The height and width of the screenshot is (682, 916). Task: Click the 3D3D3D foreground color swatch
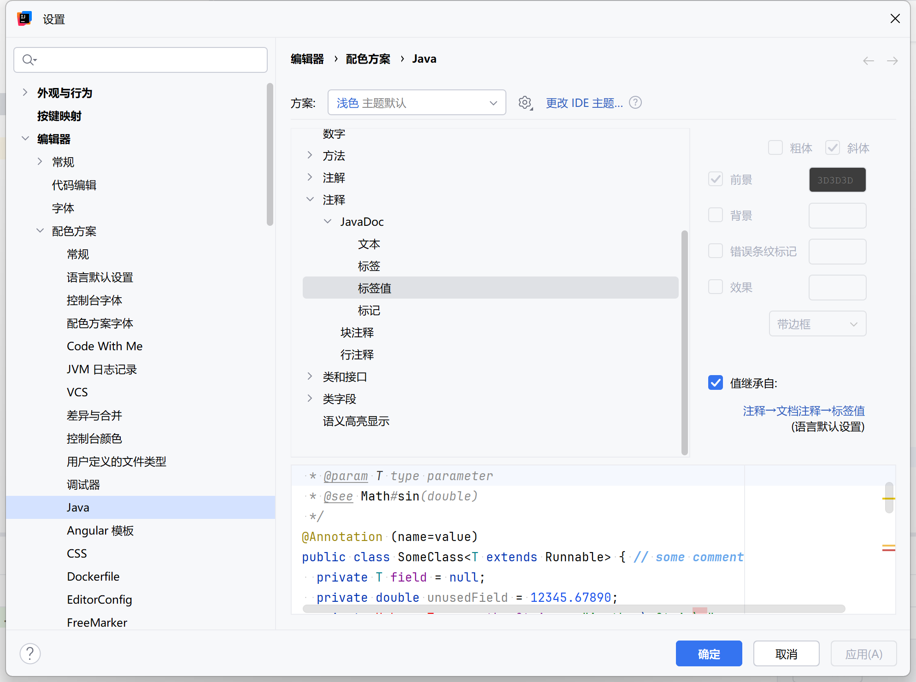(x=837, y=180)
